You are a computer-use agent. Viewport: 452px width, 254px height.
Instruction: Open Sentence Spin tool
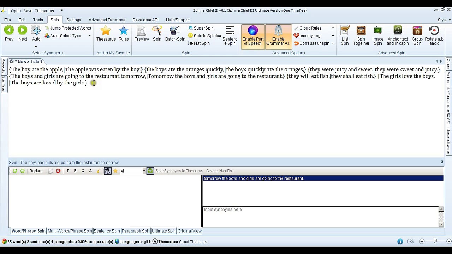[x=230, y=35]
